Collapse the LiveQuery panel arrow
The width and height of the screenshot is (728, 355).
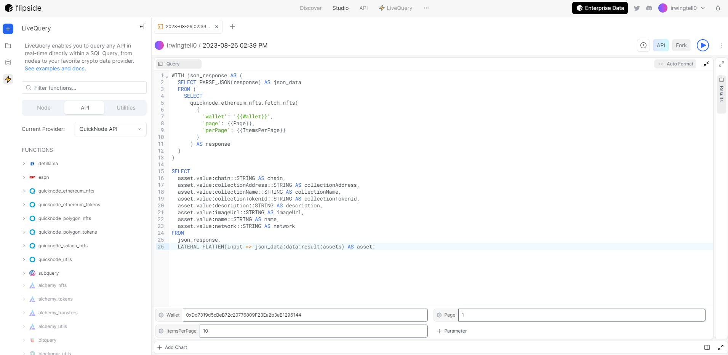[142, 27]
